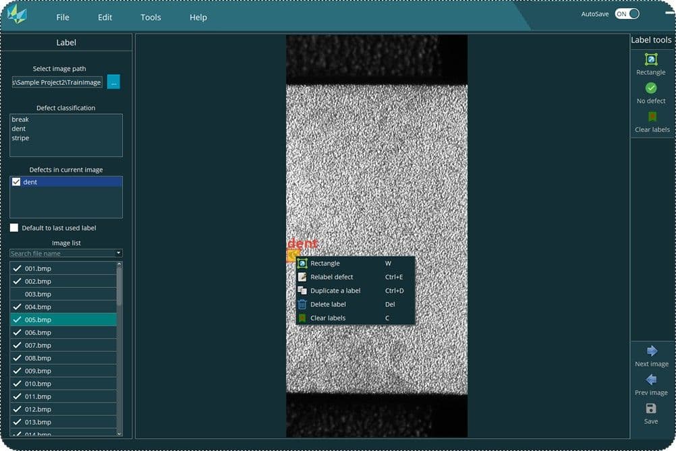Save labels with the Save icon
The width and height of the screenshot is (676, 451).
click(x=650, y=409)
